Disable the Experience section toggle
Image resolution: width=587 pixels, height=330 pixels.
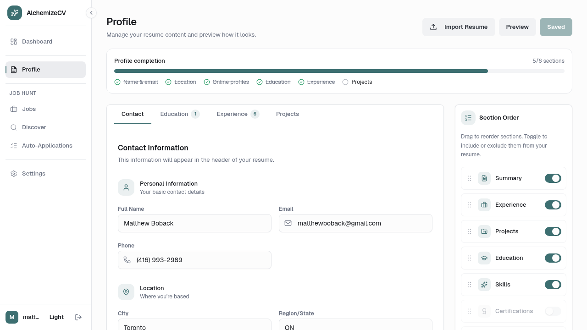(553, 205)
